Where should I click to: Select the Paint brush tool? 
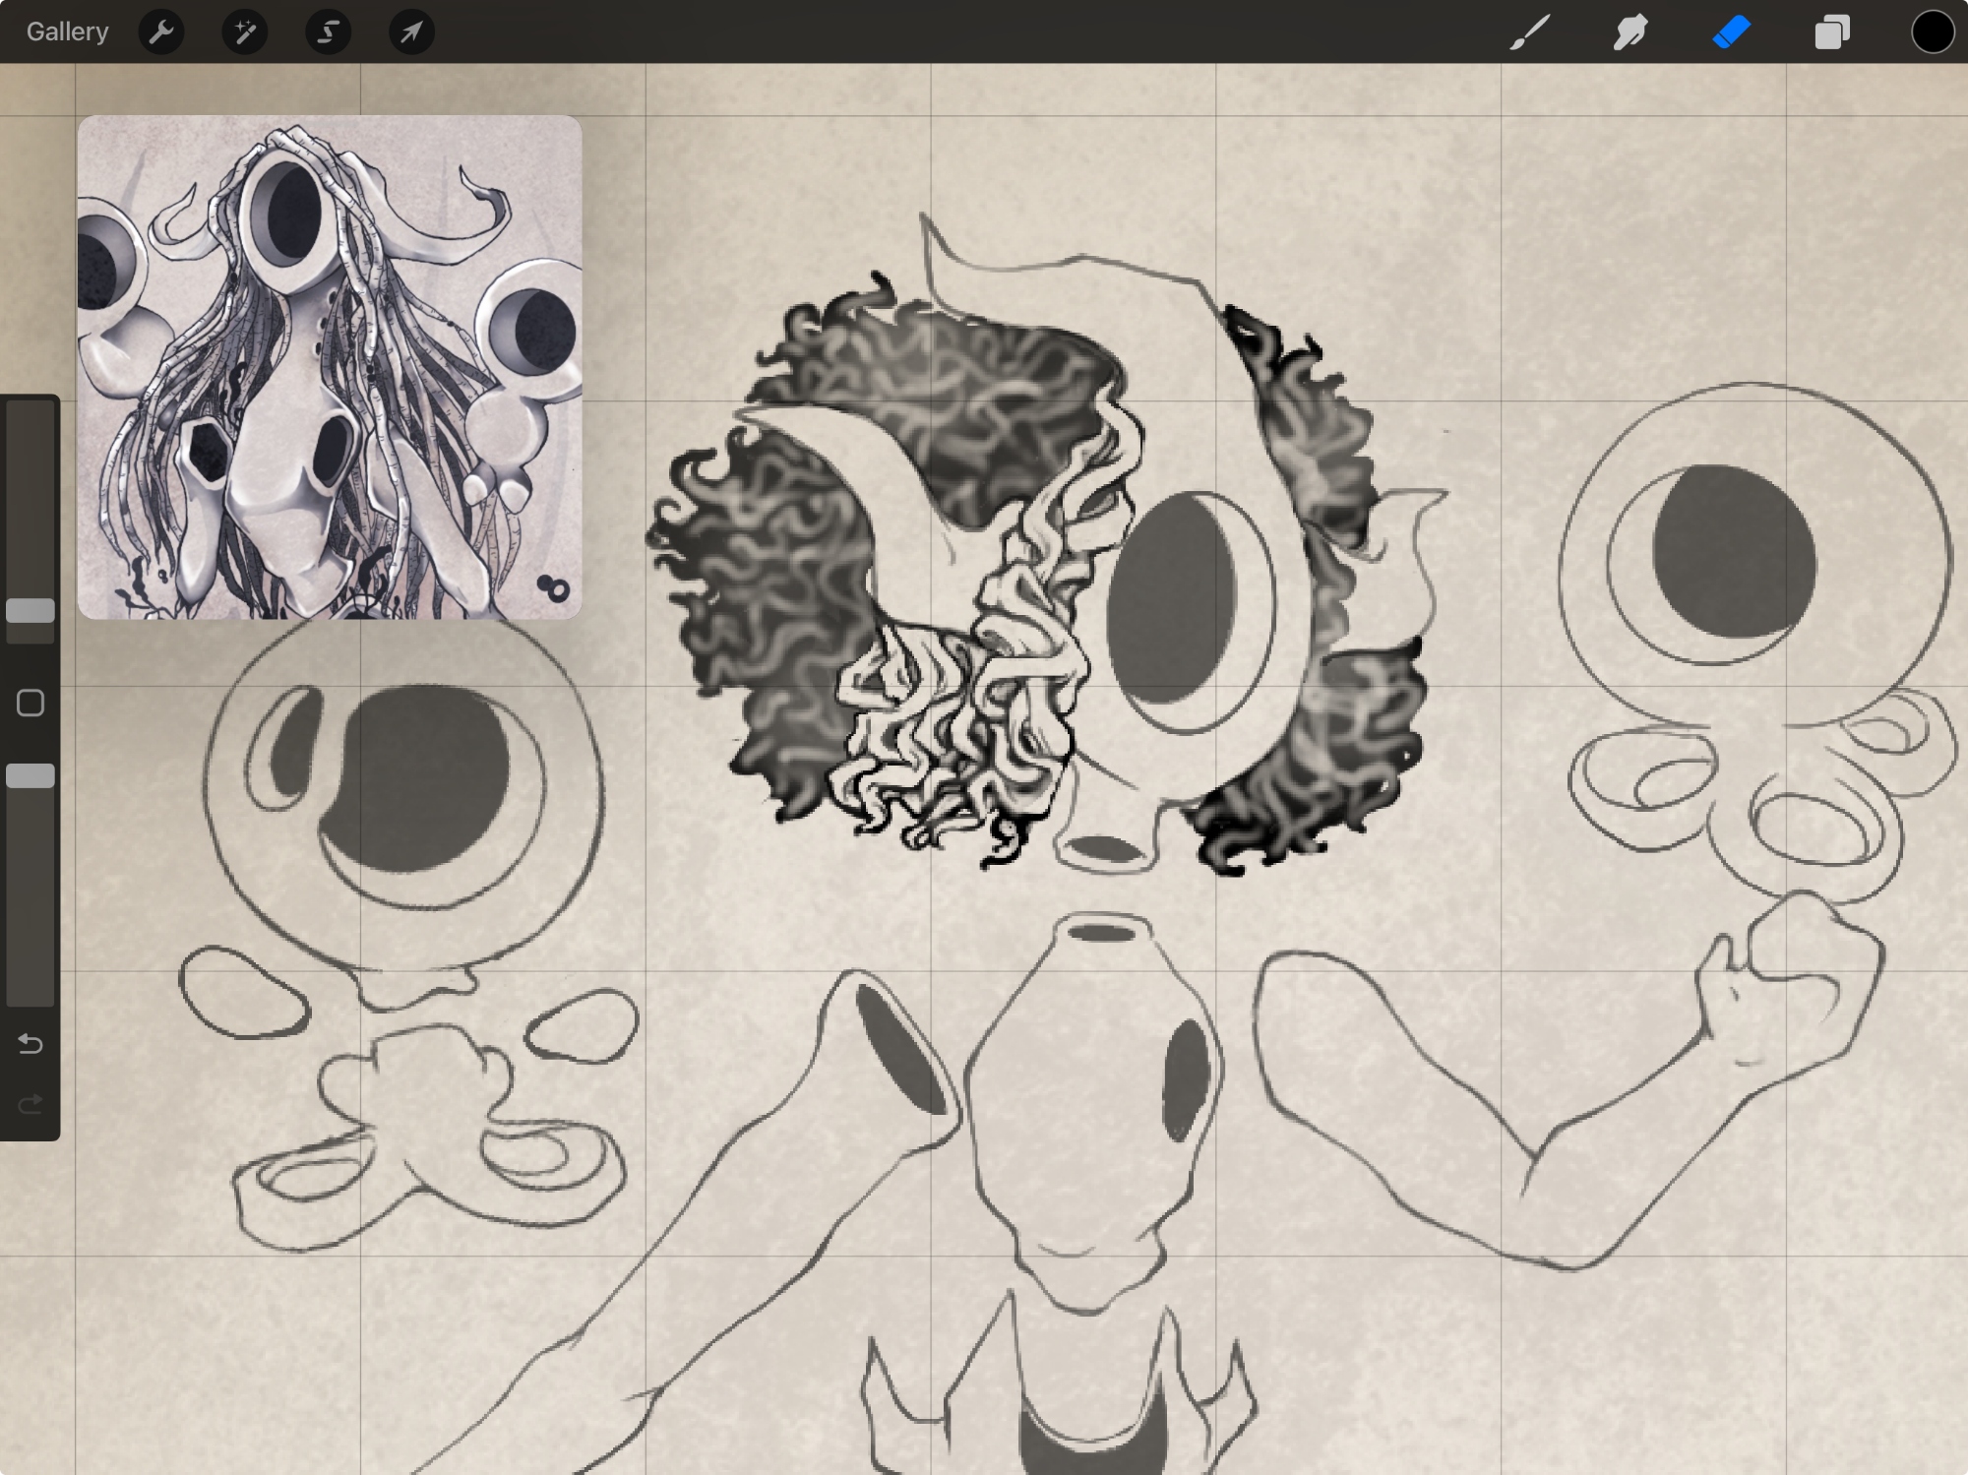[x=1530, y=31]
